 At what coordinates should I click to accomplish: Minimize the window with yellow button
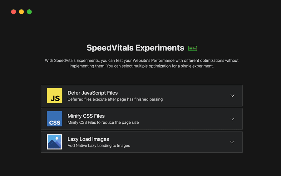point(21,12)
